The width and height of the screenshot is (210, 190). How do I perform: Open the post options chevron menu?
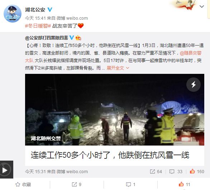(x=202, y=6)
